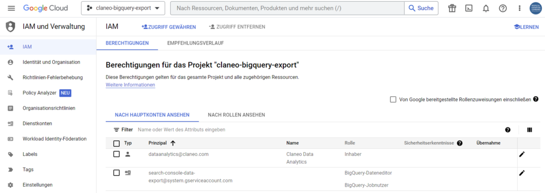This screenshot has width=545, height=193.
Task: Sort by Prinzipal column arrow
Action: [173, 143]
